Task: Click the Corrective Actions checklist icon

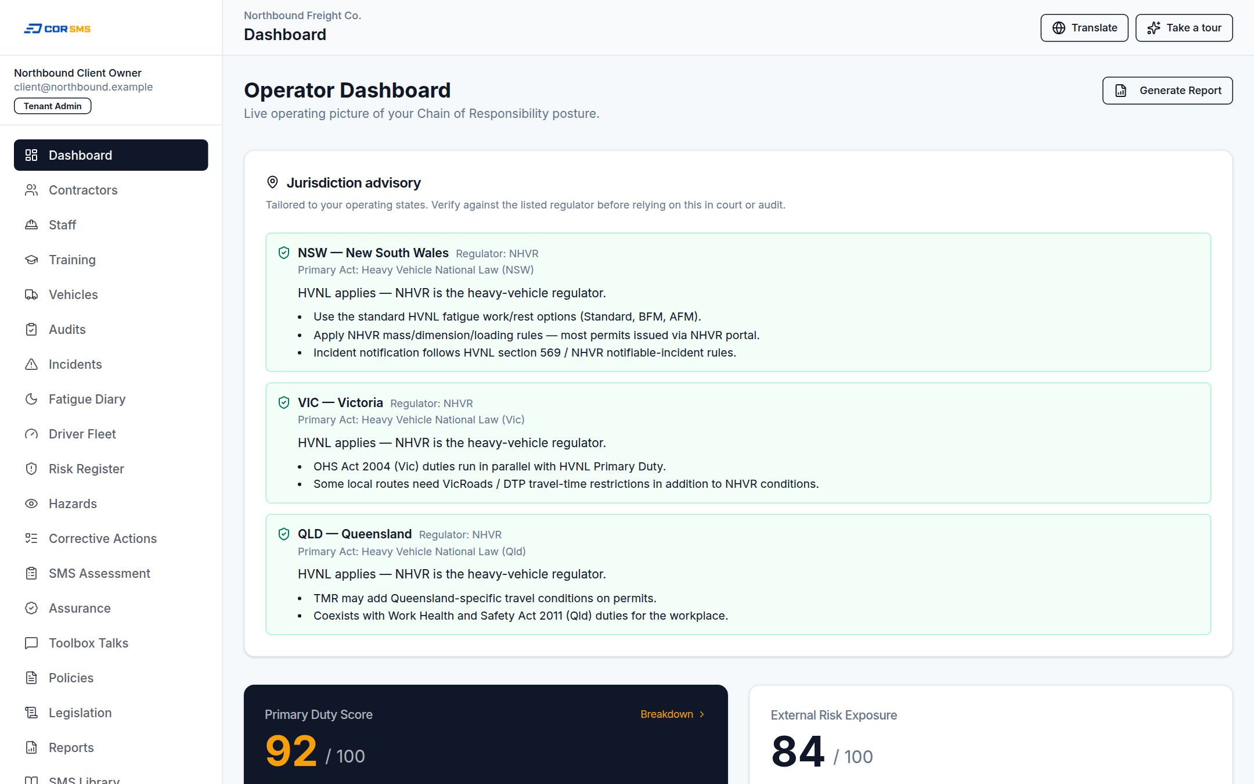Action: (31, 538)
